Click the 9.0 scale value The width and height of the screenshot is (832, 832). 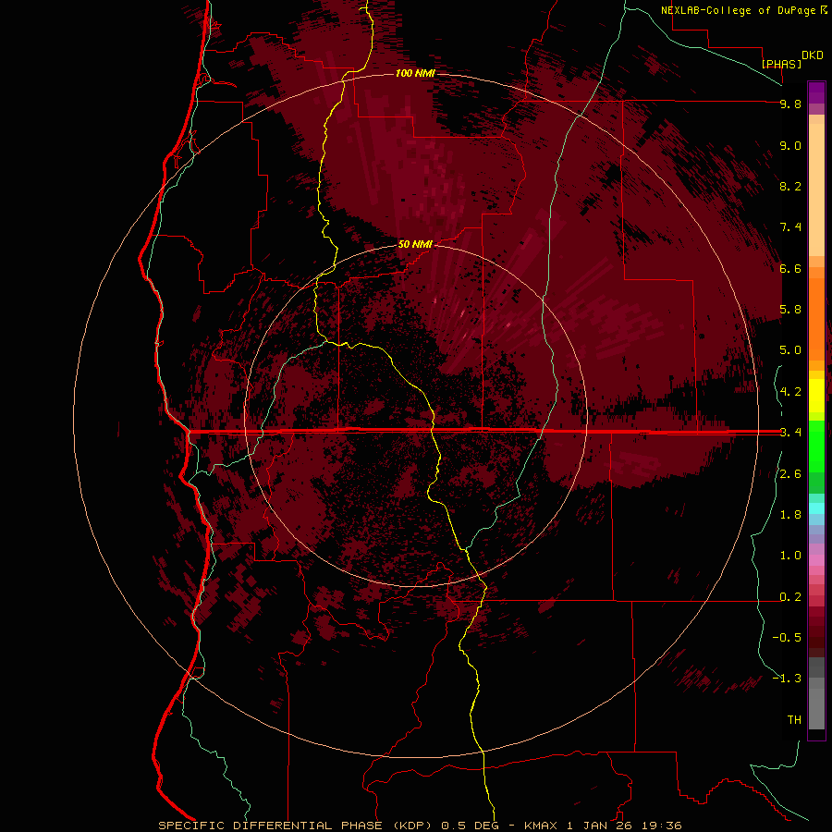tap(790, 146)
